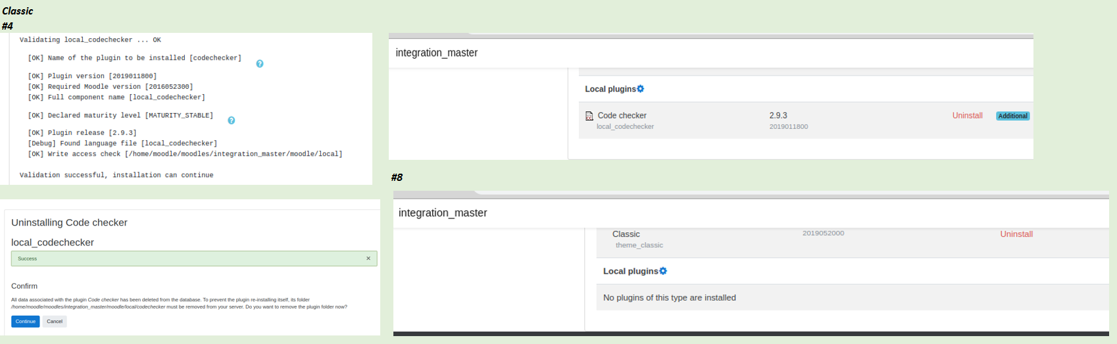
Task: Click help icon beside declared maturity level
Action: pos(232,120)
